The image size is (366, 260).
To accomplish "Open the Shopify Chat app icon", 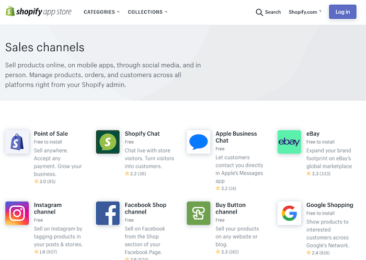I will (x=108, y=142).
